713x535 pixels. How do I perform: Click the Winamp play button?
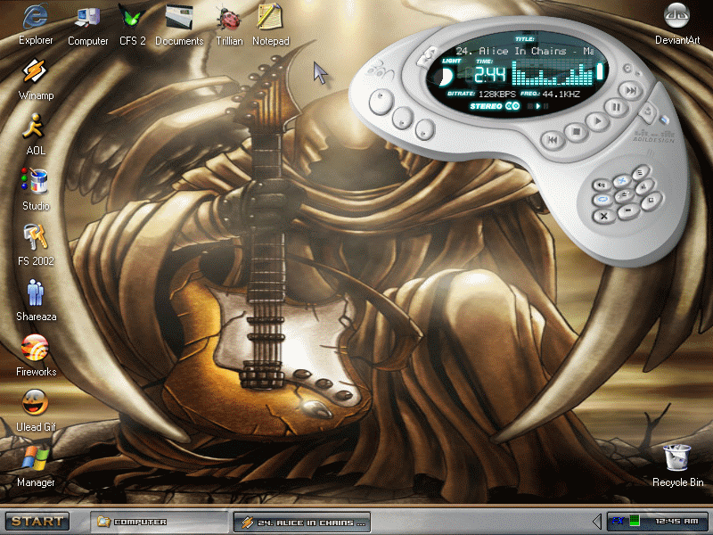[597, 121]
